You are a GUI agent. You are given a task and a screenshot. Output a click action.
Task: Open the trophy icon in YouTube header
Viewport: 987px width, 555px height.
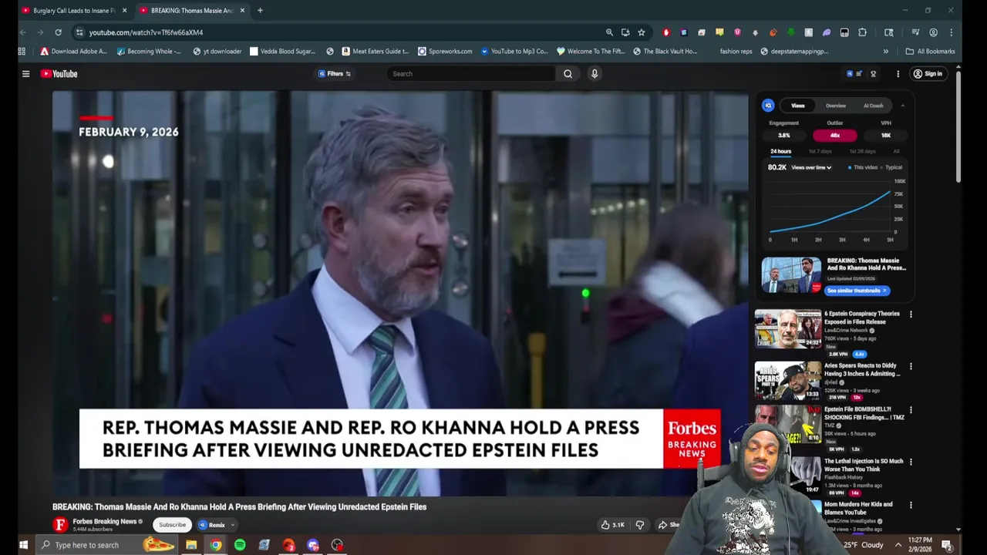(x=873, y=74)
